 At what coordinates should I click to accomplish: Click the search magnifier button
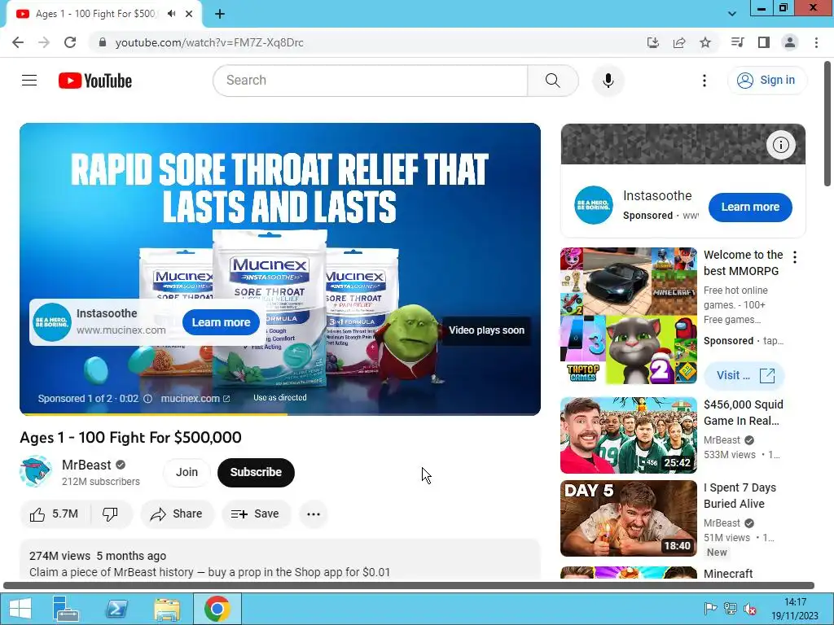pyautogui.click(x=553, y=81)
